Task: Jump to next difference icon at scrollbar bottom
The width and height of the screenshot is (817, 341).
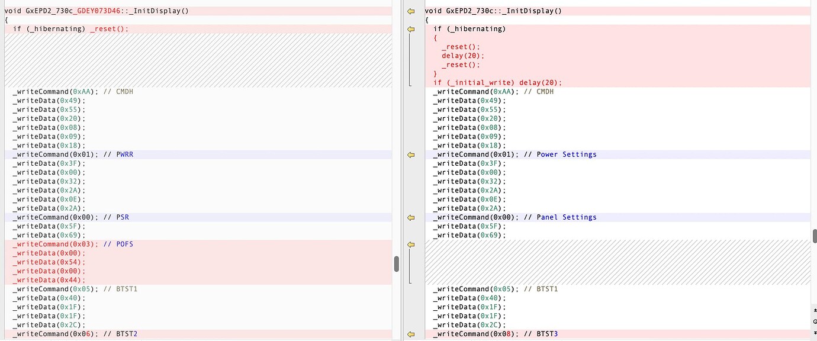Action: 814,333
